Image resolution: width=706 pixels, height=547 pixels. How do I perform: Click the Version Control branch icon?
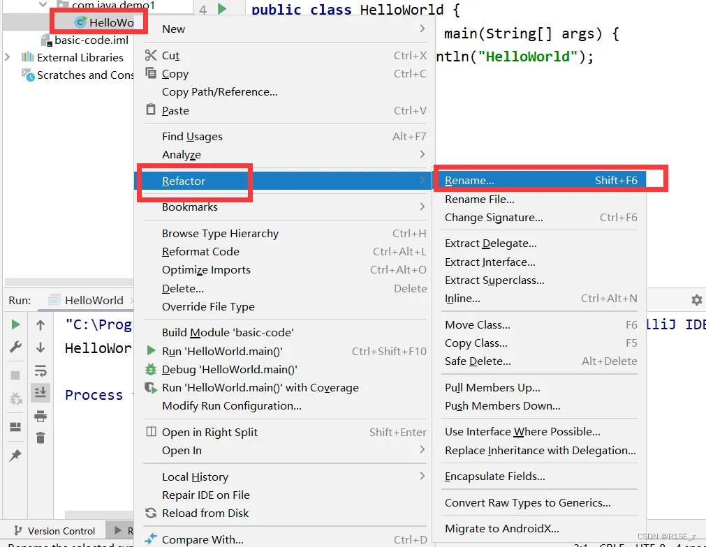18,530
